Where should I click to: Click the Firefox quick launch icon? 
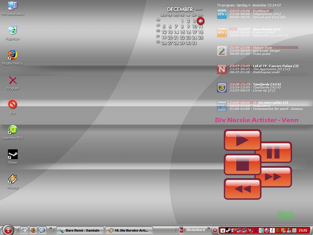[x=33, y=230]
